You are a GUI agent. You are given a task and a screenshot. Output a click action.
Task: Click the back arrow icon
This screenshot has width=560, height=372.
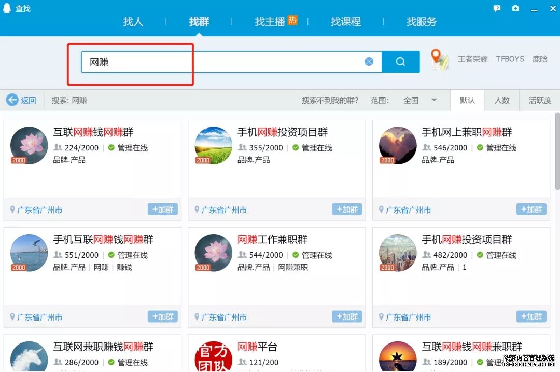tap(12, 100)
